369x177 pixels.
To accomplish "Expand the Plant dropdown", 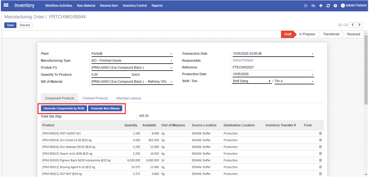I will [x=171, y=54].
